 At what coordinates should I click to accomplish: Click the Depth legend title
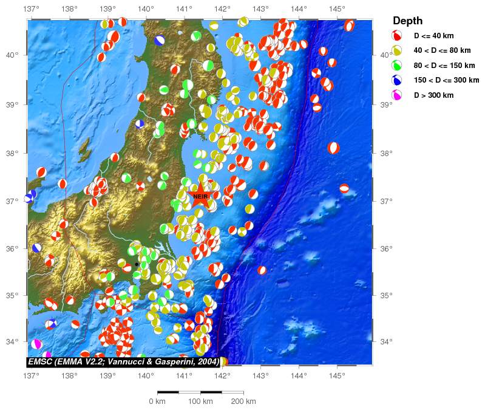[x=407, y=21]
